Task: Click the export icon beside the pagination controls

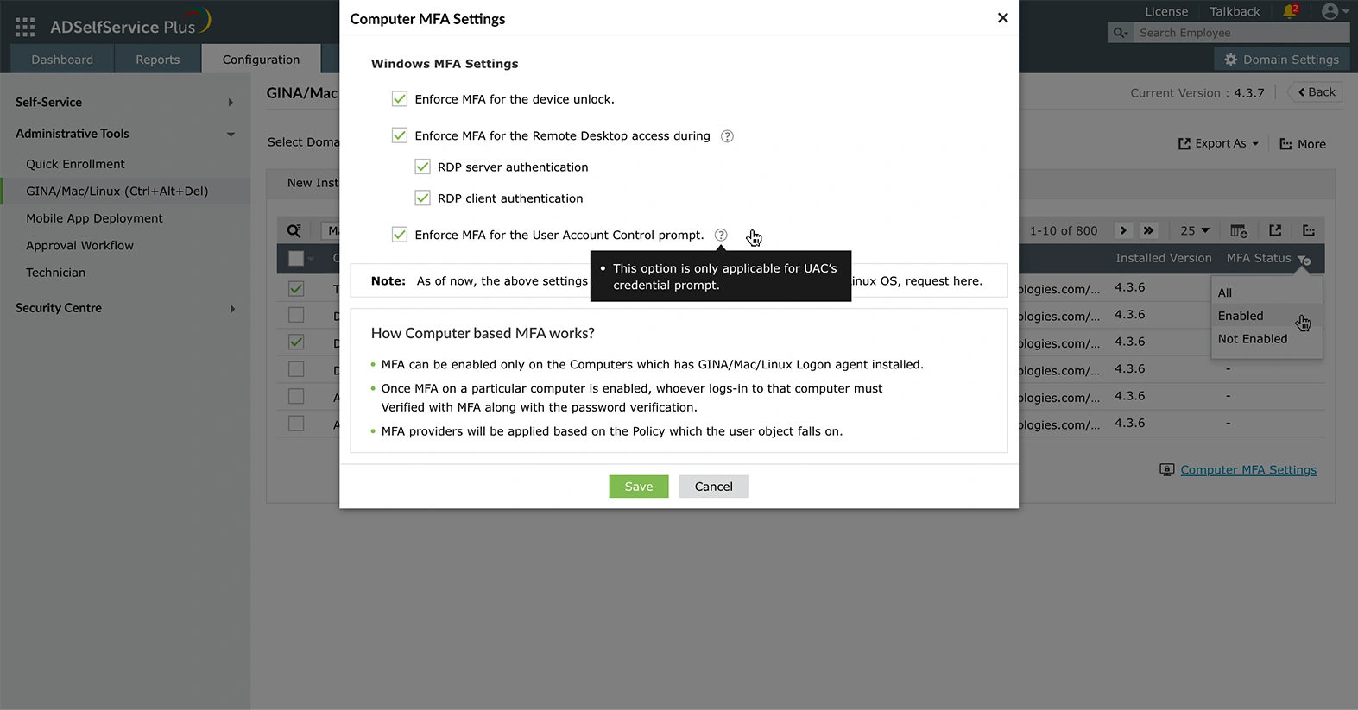Action: [x=1275, y=230]
